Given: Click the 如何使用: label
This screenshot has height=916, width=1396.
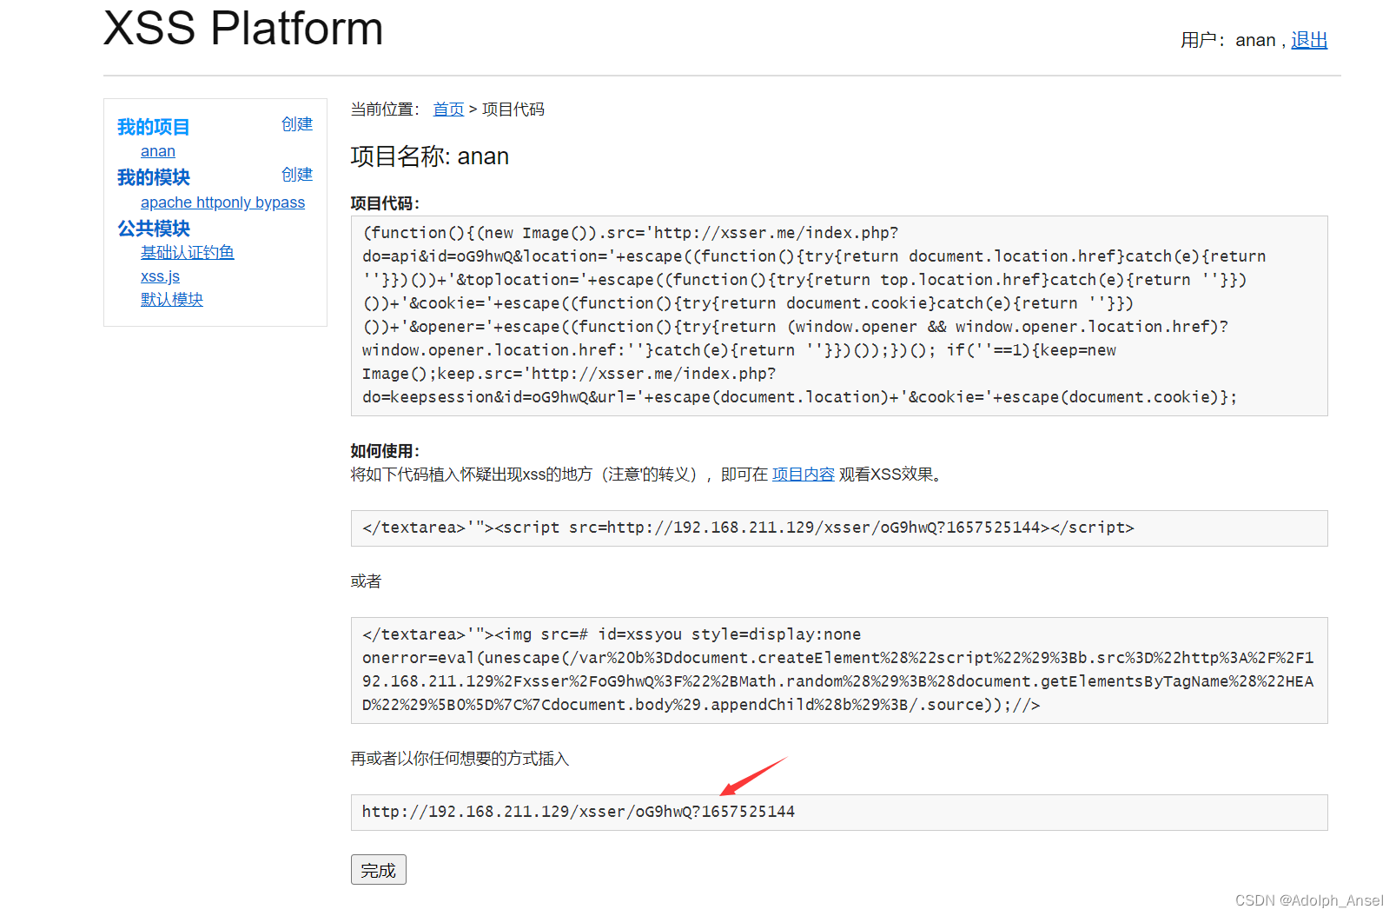Looking at the screenshot, I should (x=385, y=451).
